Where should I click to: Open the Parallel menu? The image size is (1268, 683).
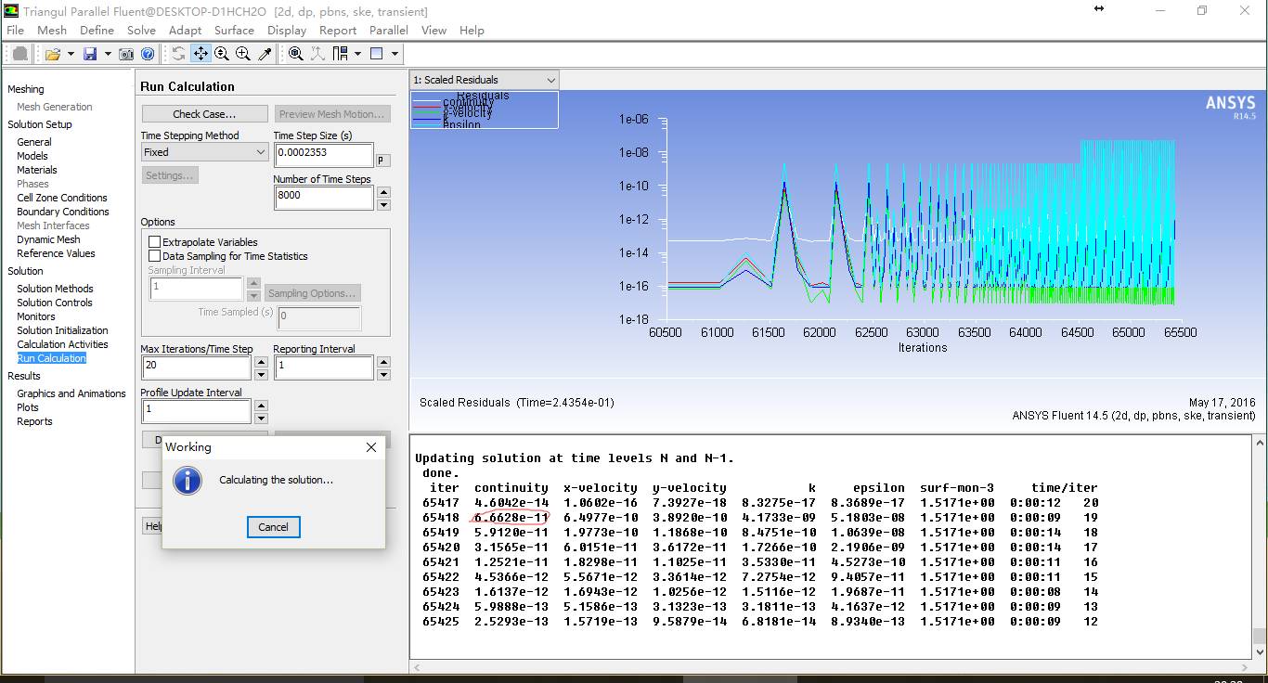pyautogui.click(x=388, y=31)
